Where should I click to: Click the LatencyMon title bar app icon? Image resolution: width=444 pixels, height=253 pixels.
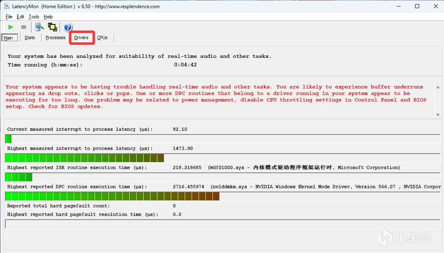point(7,6)
